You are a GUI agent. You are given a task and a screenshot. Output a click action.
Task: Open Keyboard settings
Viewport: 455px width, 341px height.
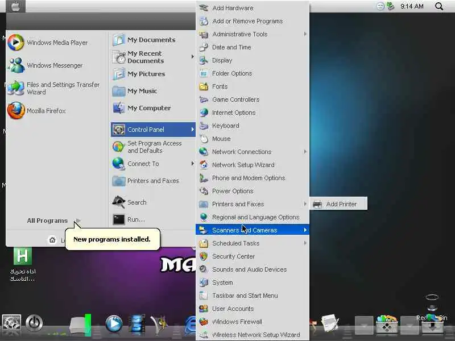(253, 125)
